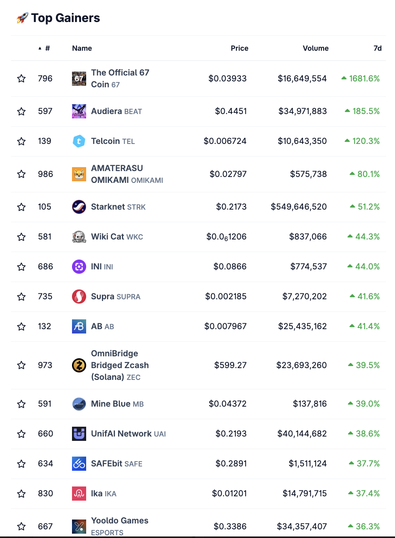Click the INI purple logo icon
The height and width of the screenshot is (538, 395).
click(79, 267)
